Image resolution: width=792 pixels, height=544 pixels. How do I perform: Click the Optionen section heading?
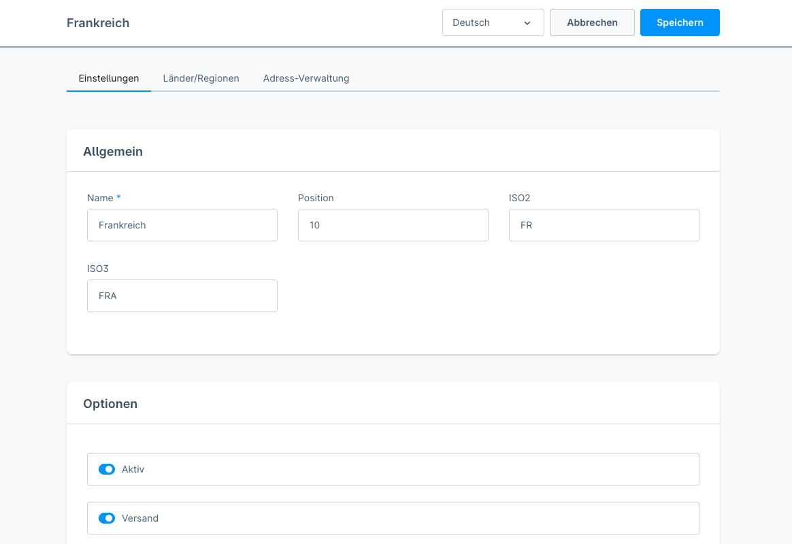coord(110,404)
